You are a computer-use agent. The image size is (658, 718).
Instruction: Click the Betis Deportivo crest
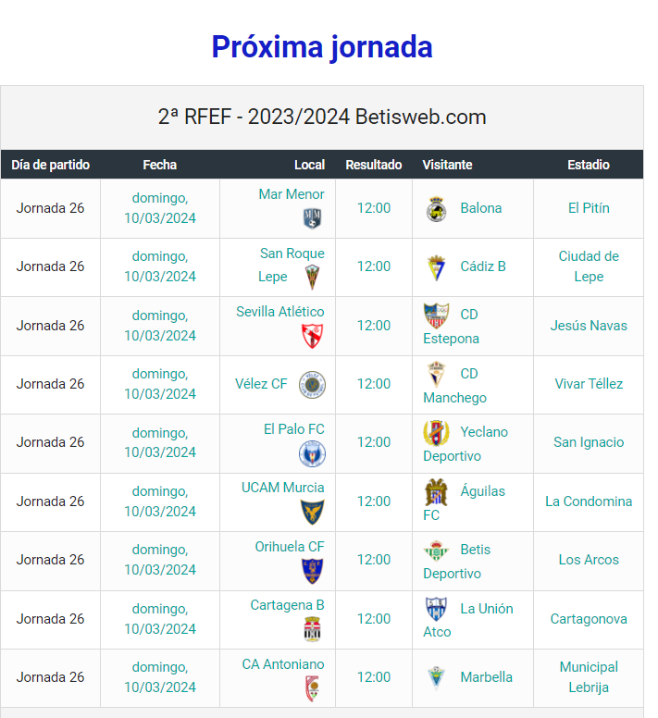coord(437,551)
